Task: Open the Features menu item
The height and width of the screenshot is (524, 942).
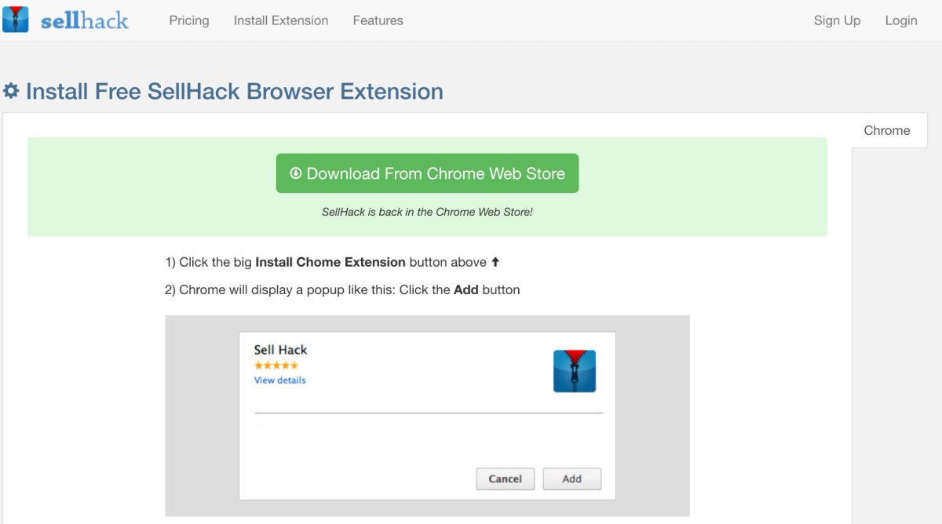Action: [378, 20]
